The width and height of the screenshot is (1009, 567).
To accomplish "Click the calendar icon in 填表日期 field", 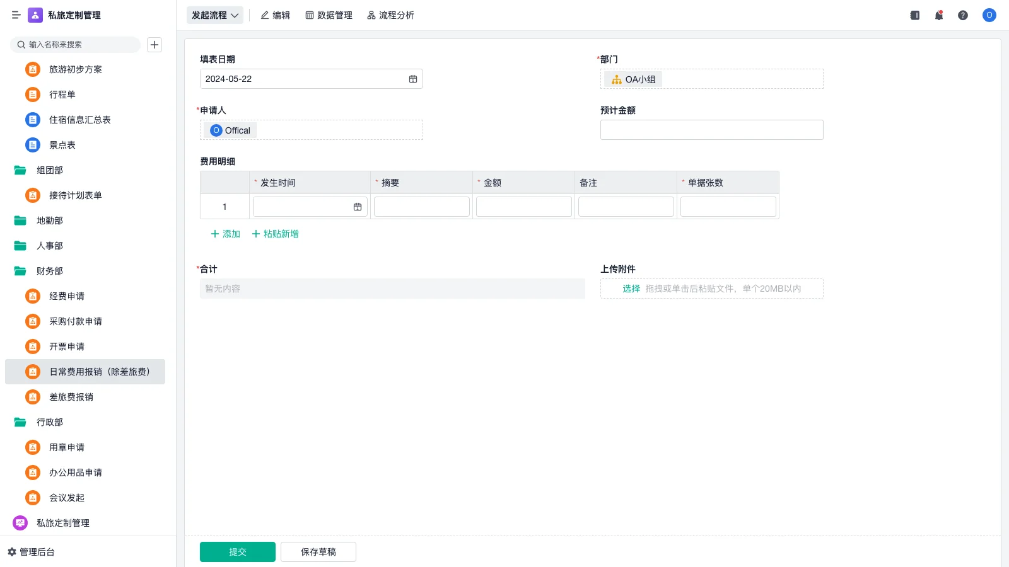I will point(413,79).
